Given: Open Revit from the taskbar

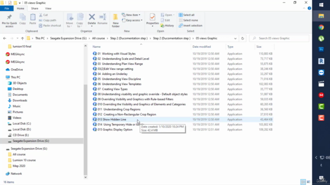Looking at the screenshot, I should coord(321,61).
